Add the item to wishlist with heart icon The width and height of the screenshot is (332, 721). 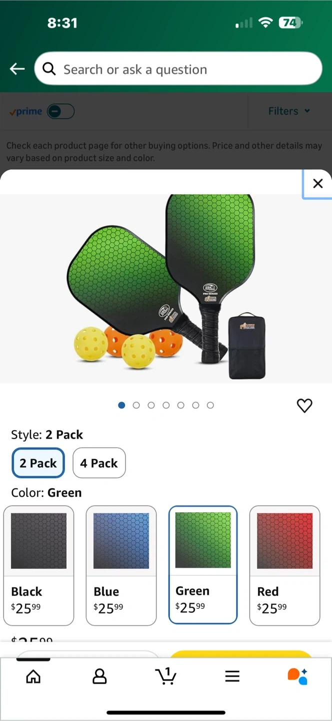pyautogui.click(x=304, y=406)
